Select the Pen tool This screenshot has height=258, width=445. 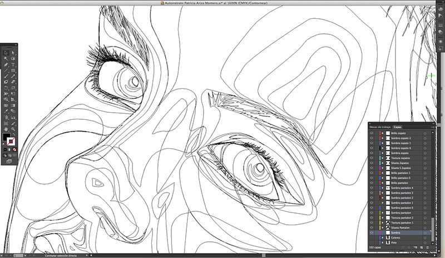[x=5, y=64]
